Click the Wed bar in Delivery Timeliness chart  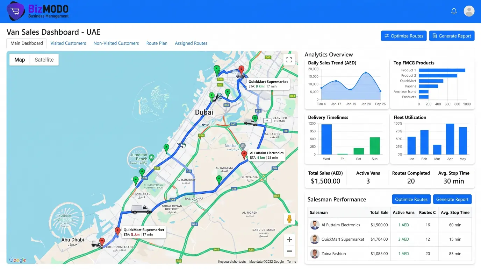[326, 139]
